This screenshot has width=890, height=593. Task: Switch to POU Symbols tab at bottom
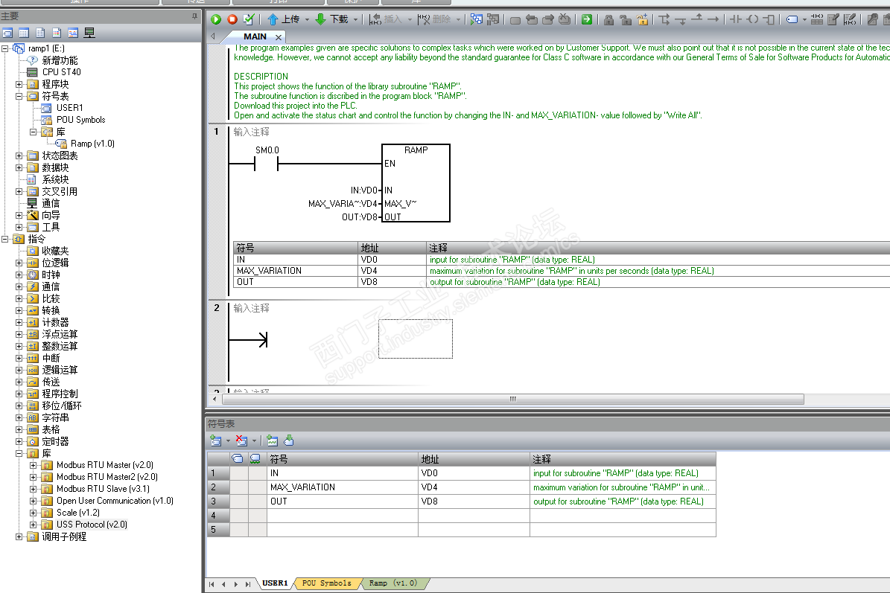tap(327, 583)
